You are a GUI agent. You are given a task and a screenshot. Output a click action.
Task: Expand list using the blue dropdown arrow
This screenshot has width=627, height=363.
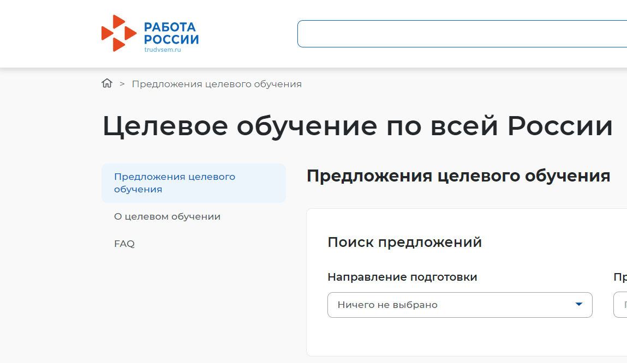coord(579,304)
